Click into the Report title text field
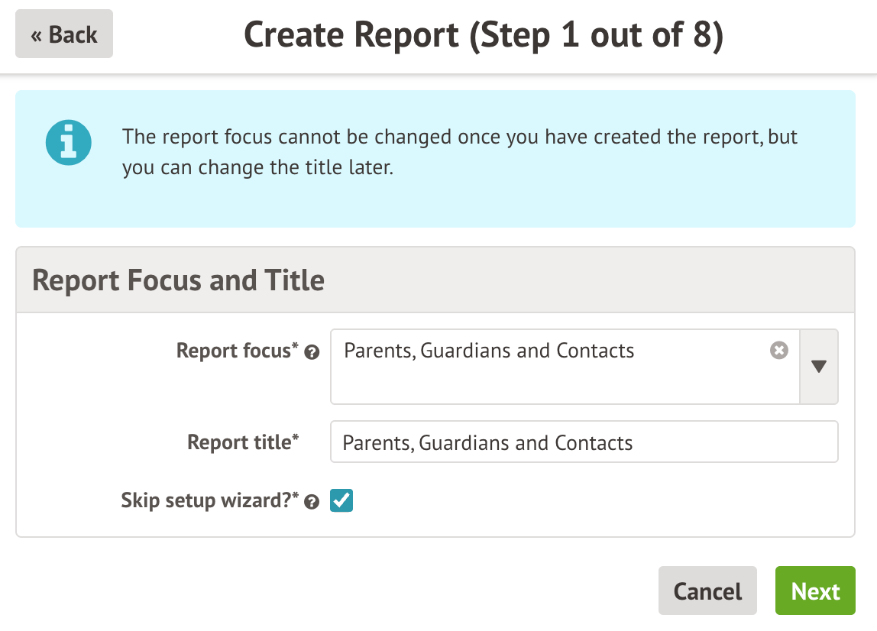Image resolution: width=877 pixels, height=631 pixels. (x=584, y=443)
